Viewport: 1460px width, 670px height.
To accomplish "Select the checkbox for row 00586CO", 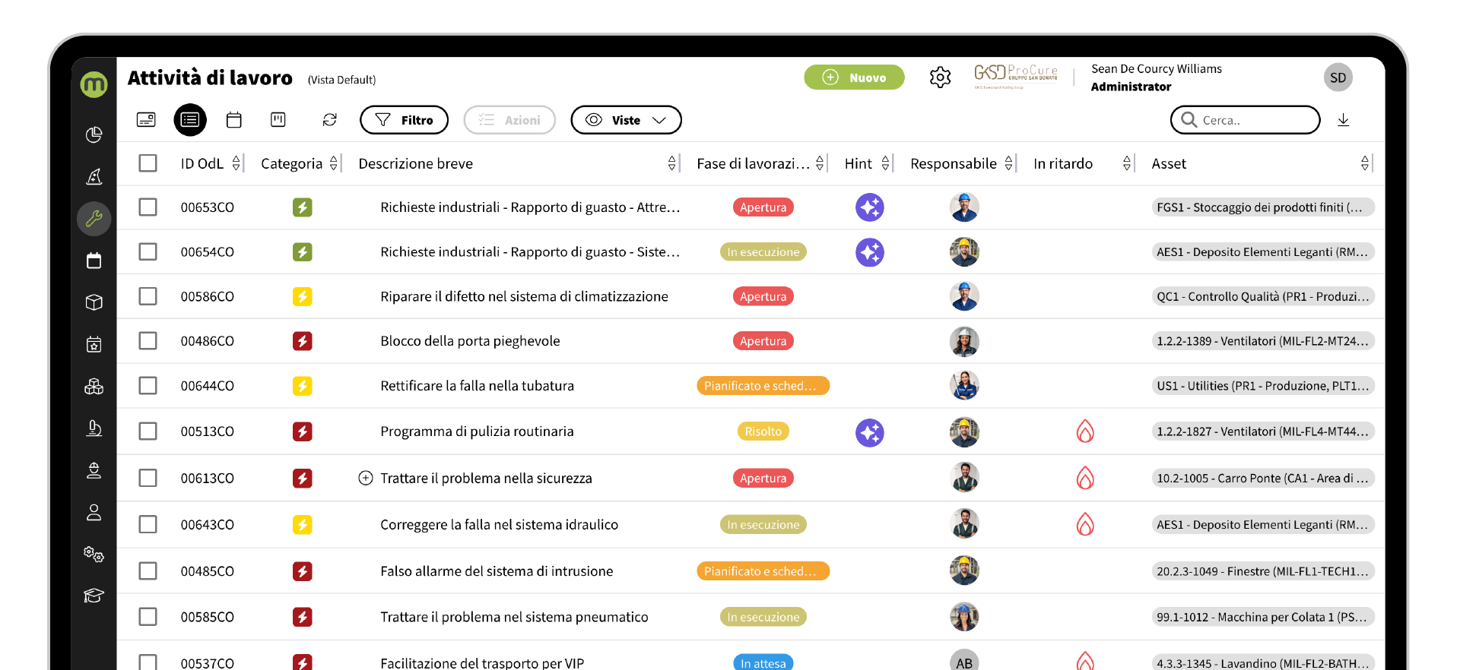I will click(x=148, y=296).
